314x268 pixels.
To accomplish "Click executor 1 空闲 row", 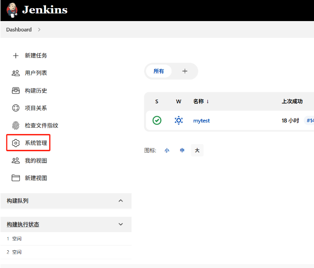I will (66, 239).
